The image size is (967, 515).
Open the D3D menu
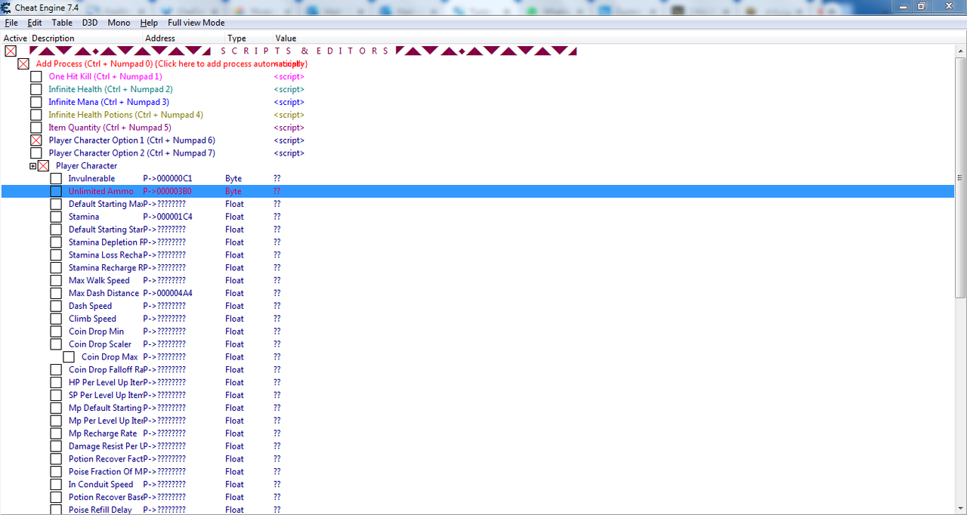(90, 23)
